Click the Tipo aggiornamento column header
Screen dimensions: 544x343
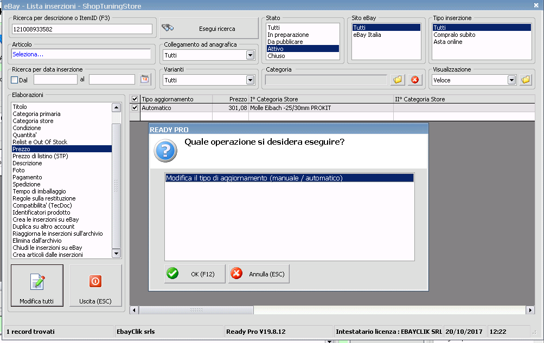pos(177,99)
